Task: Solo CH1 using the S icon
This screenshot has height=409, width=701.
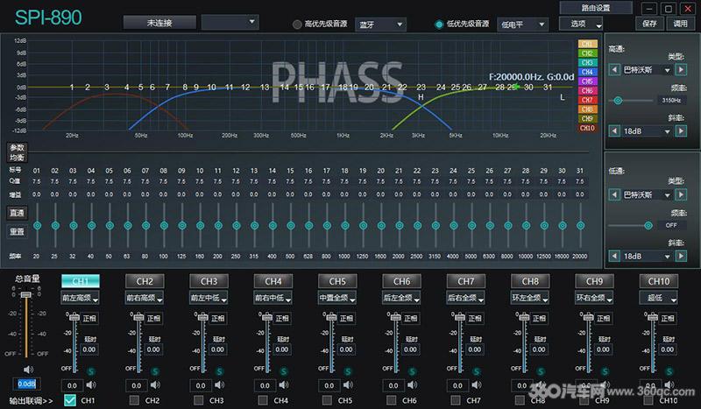Action: 91,371
